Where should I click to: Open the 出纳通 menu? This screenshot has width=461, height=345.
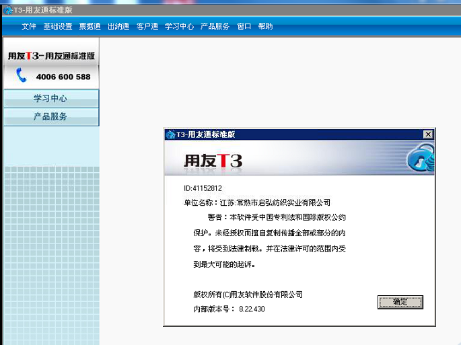tap(118, 26)
